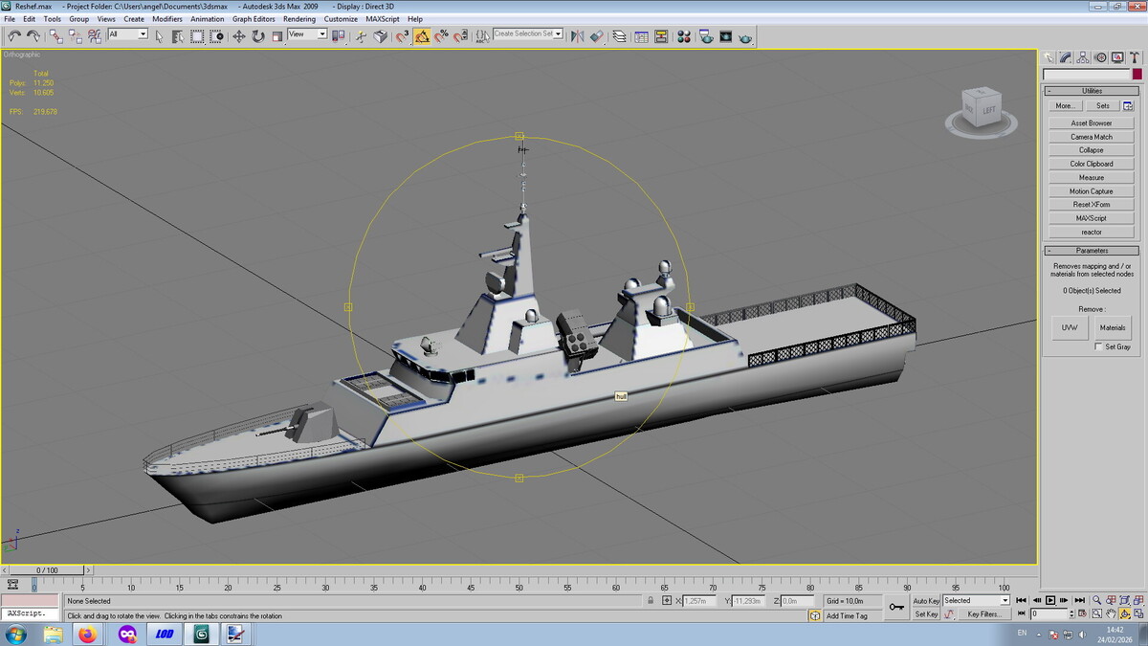Open the Material Editor from toolbar
Screen dimensions: 1148x646
point(684,36)
